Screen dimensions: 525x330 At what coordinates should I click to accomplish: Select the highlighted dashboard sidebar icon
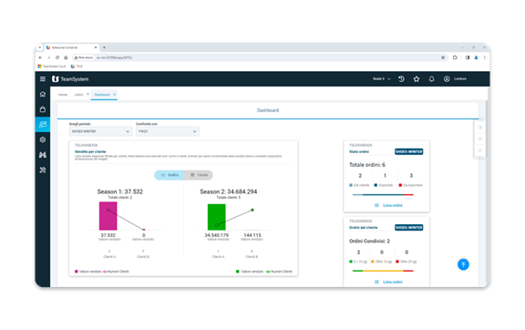click(43, 124)
